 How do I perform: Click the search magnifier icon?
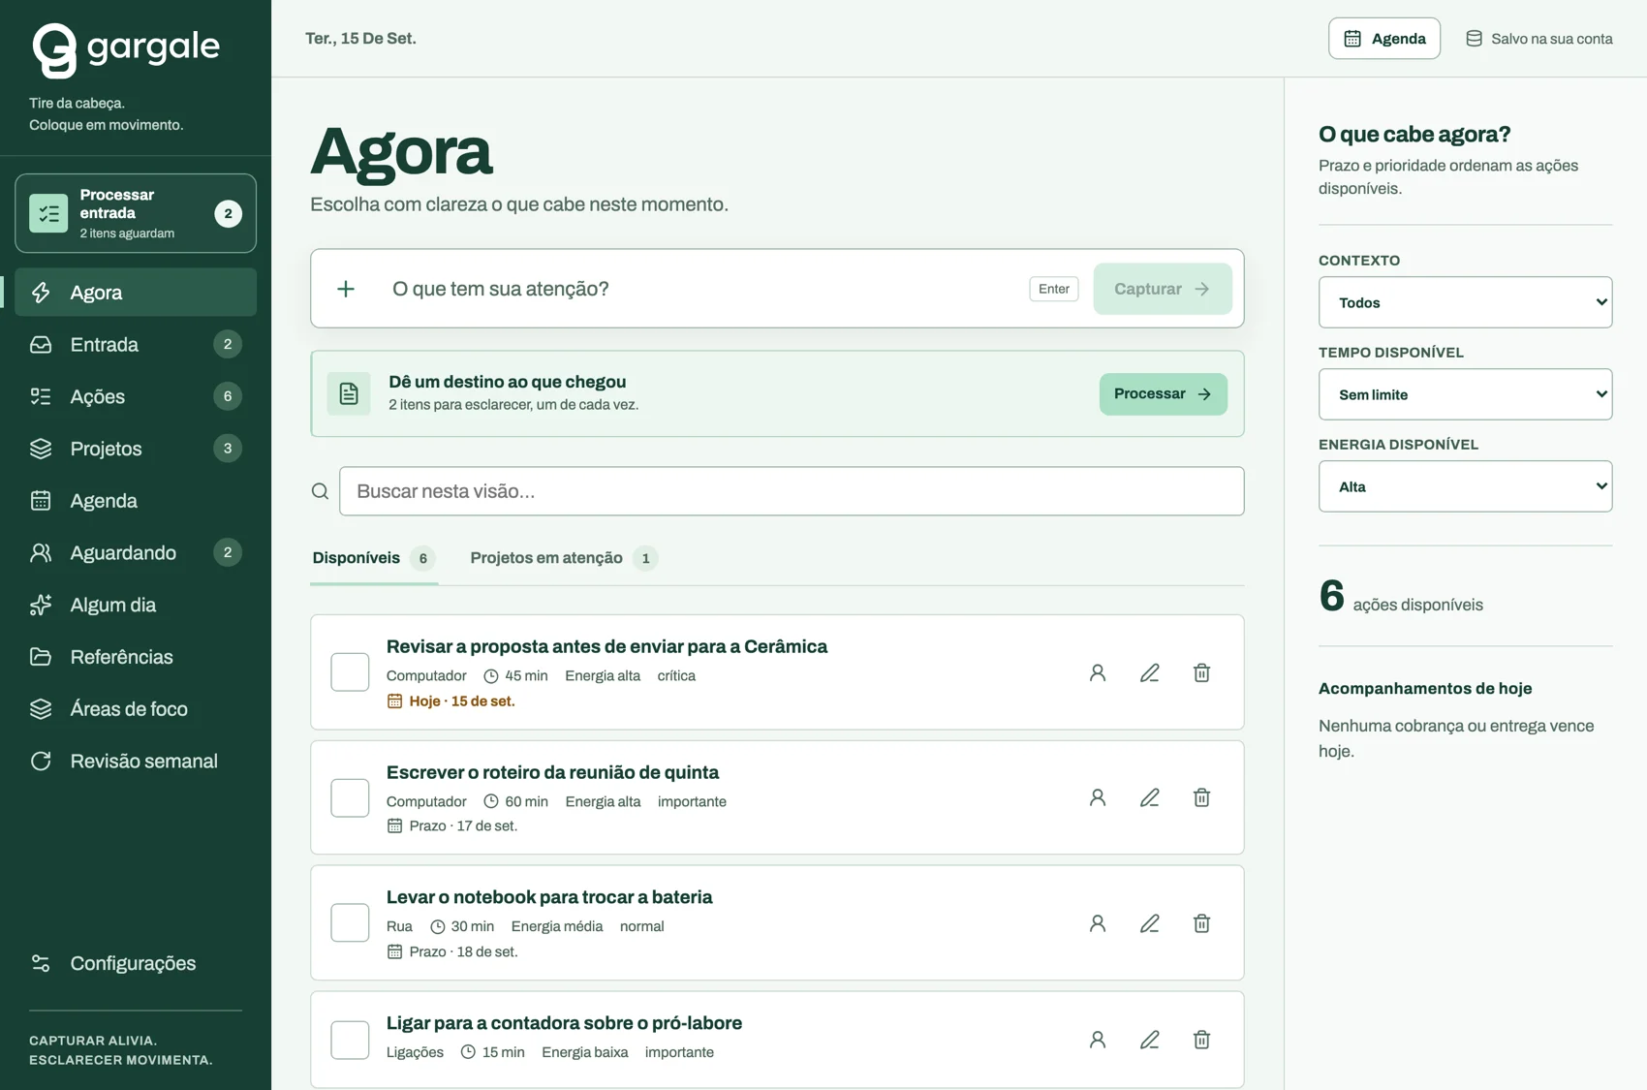[x=320, y=491]
